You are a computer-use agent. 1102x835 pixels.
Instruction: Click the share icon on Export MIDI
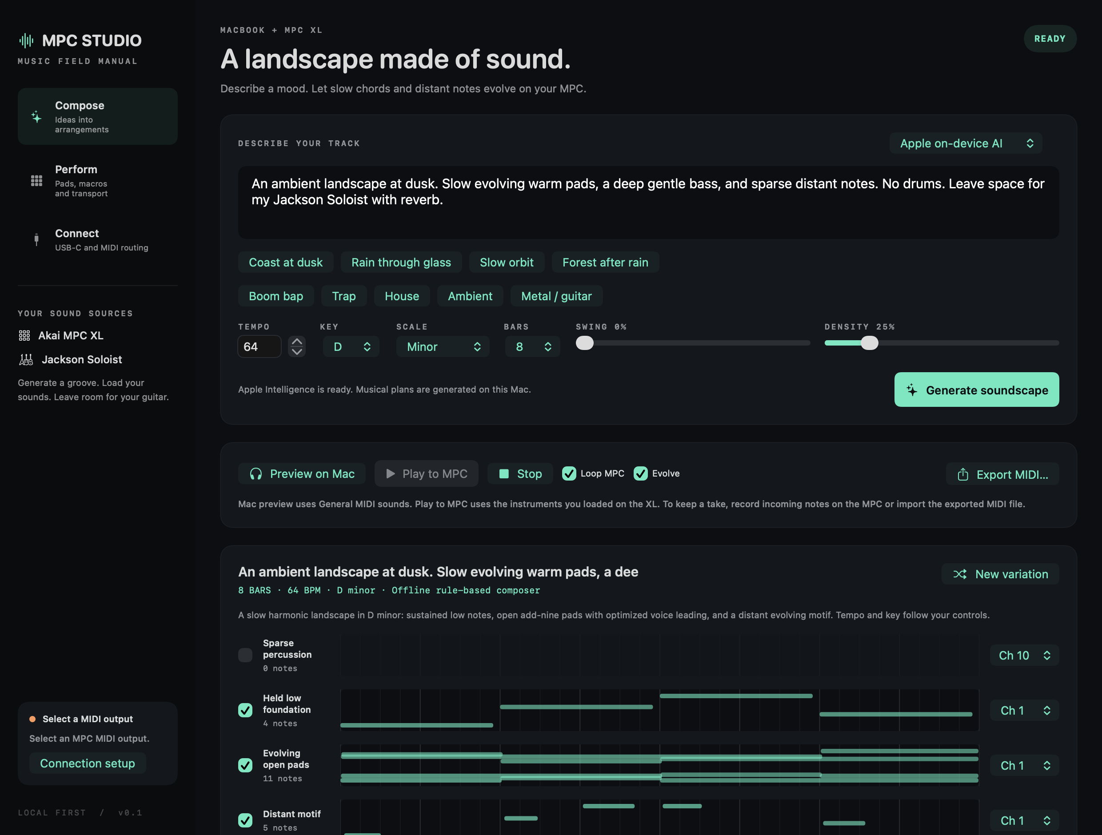pos(963,474)
